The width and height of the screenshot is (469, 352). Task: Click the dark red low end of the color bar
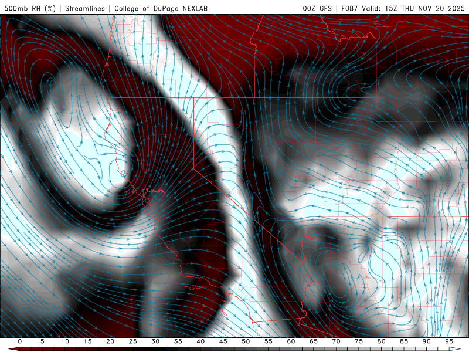point(14,349)
